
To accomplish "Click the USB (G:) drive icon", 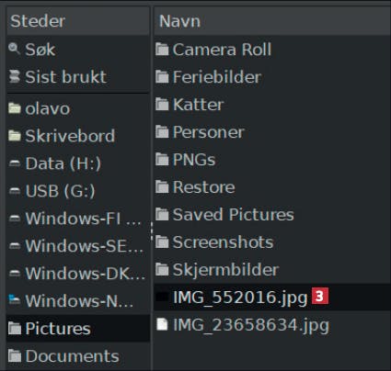I will (15, 191).
